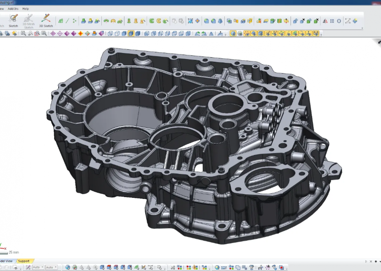Click the Boolean overlapping squares icon

(229, 21)
